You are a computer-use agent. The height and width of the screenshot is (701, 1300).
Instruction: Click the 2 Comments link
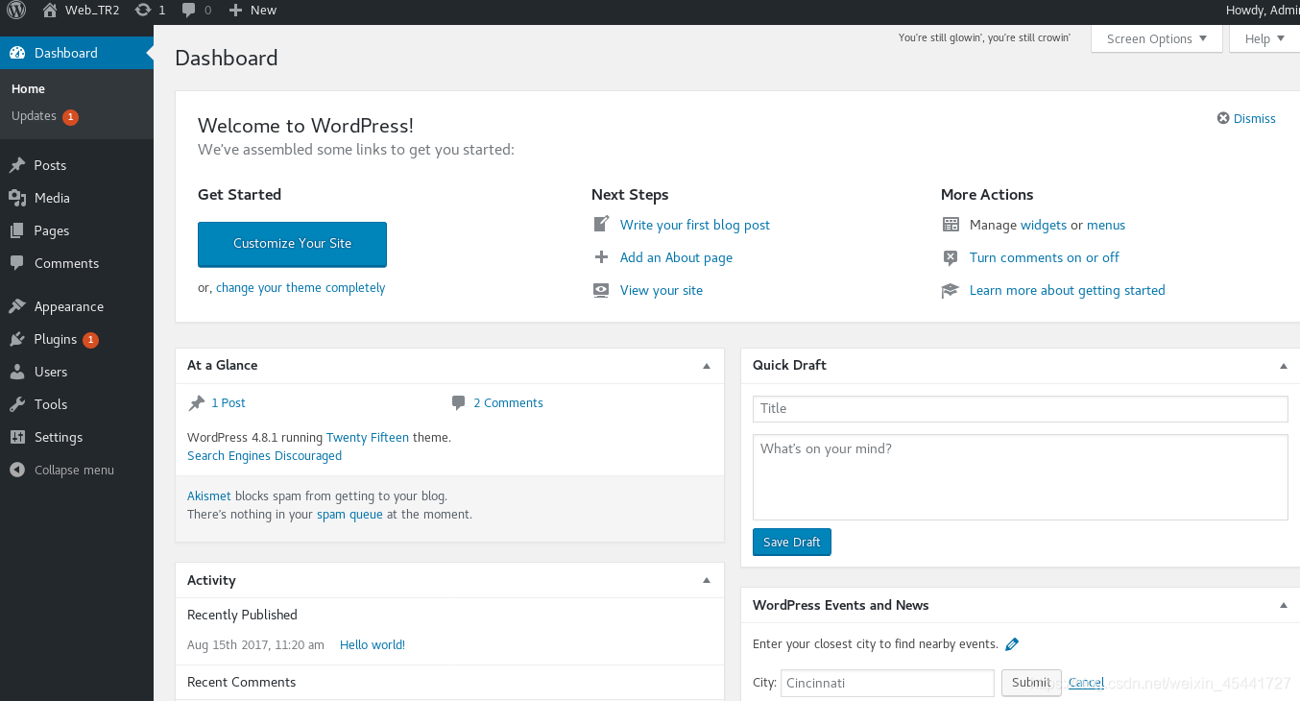(x=508, y=403)
